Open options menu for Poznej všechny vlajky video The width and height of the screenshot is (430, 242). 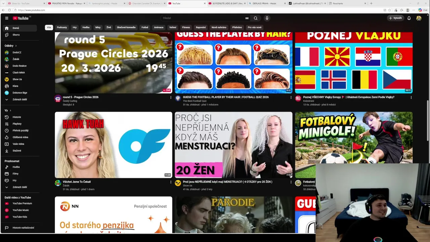pyautogui.click(x=411, y=97)
